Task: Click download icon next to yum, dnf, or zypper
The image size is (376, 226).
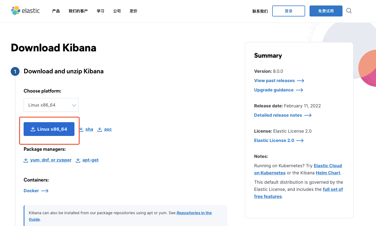Action: pyautogui.click(x=26, y=160)
